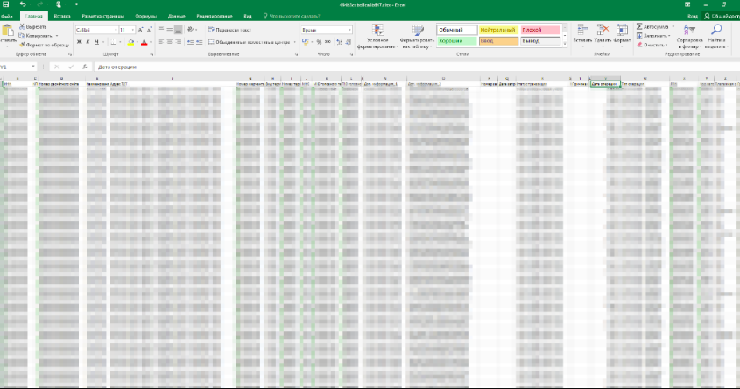
Task: Open the cell borders tool
Action: coord(113,42)
